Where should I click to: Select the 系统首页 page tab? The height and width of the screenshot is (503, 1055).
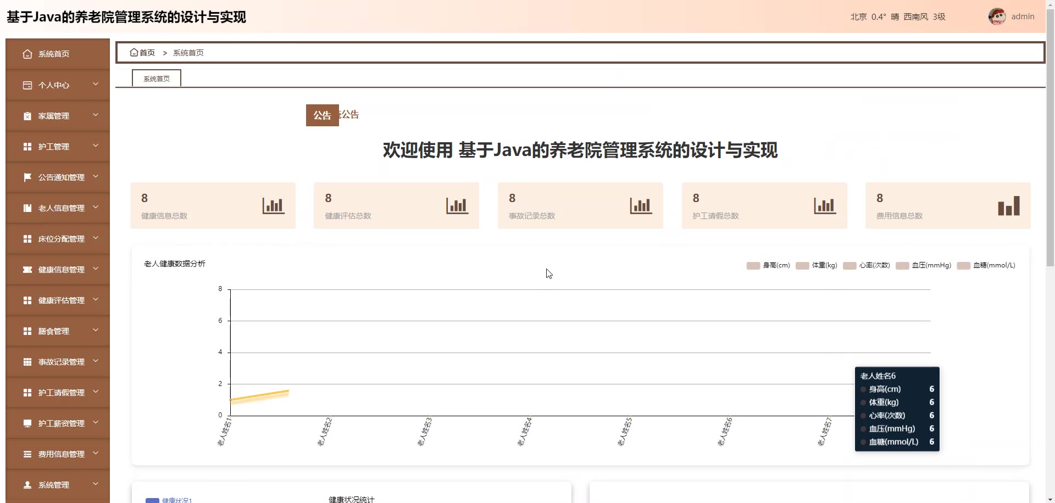click(x=157, y=79)
